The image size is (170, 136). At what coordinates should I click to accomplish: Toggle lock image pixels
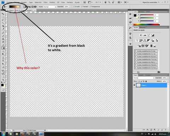[141, 81]
